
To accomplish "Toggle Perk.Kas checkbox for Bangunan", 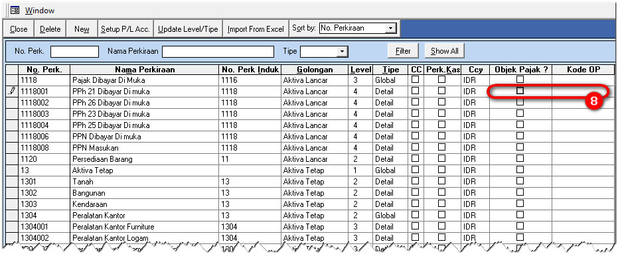I will 442,192.
